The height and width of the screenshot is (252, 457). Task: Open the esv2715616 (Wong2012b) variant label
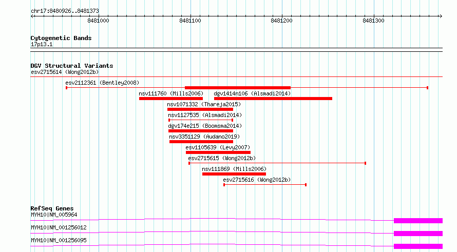(x=257, y=180)
